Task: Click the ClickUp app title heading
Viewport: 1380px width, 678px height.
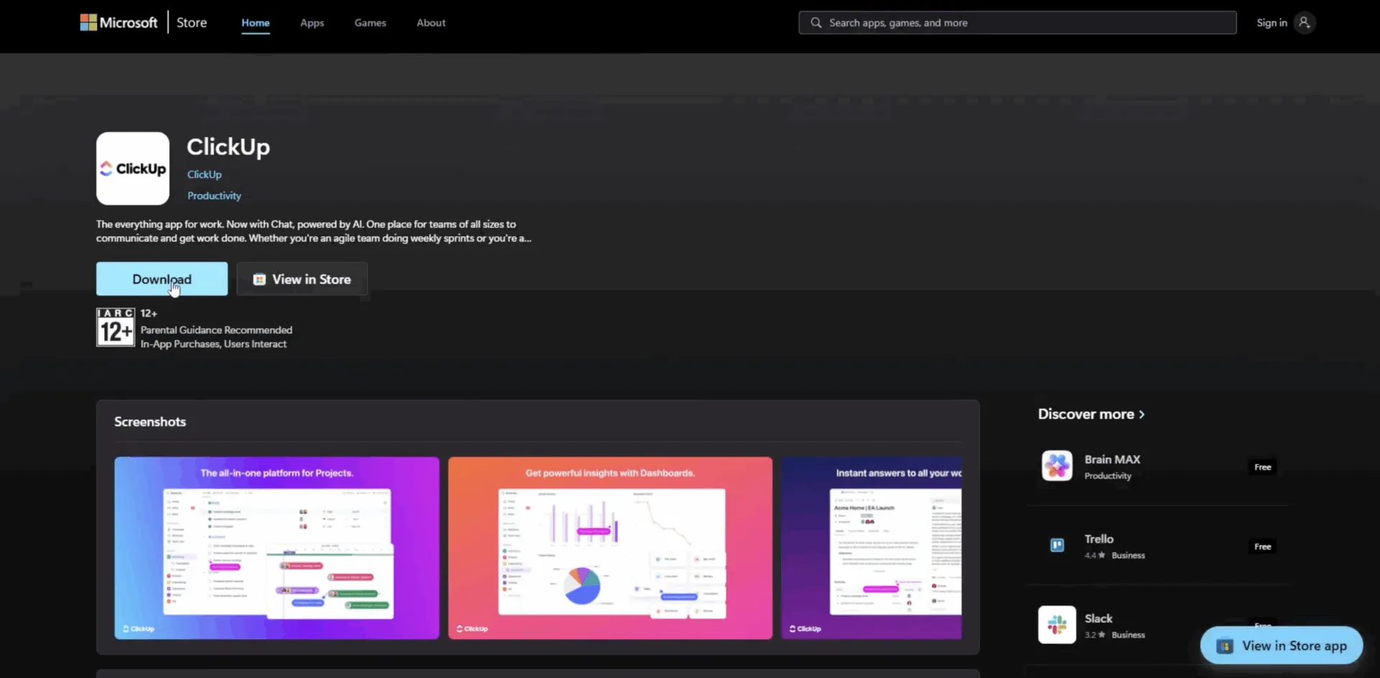Action: (229, 147)
